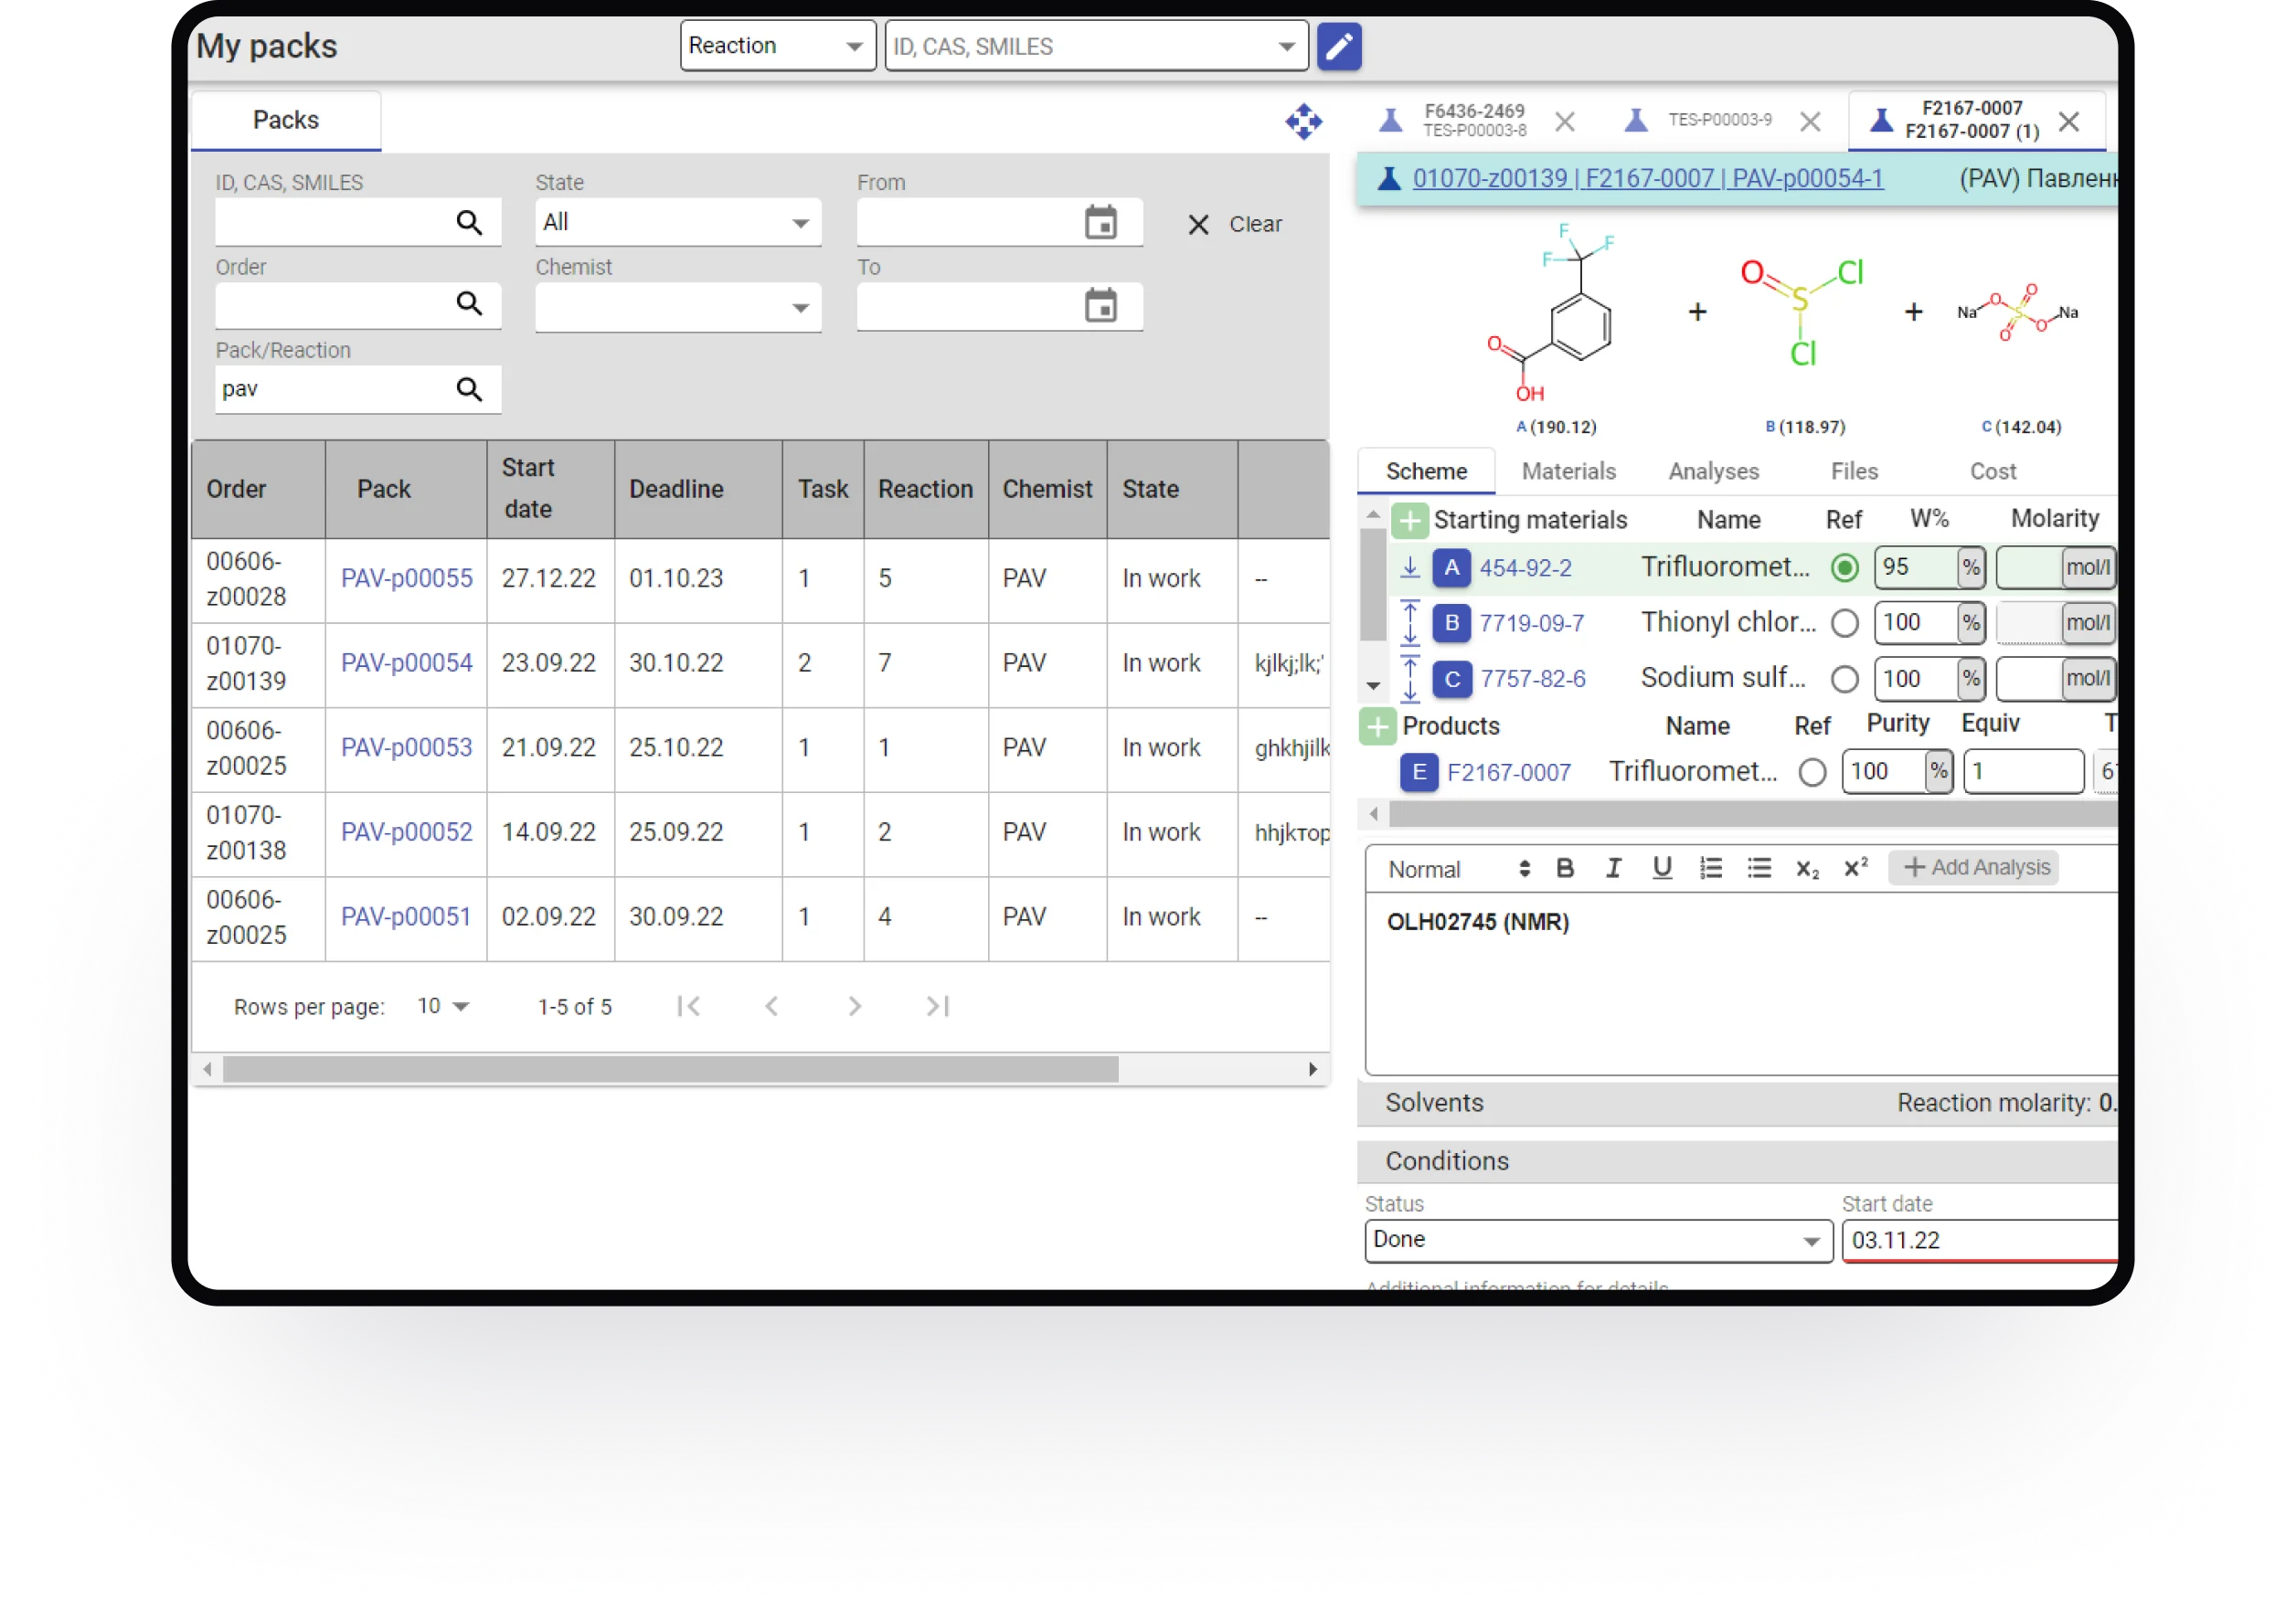Click the Add Analysis button

tap(1977, 867)
